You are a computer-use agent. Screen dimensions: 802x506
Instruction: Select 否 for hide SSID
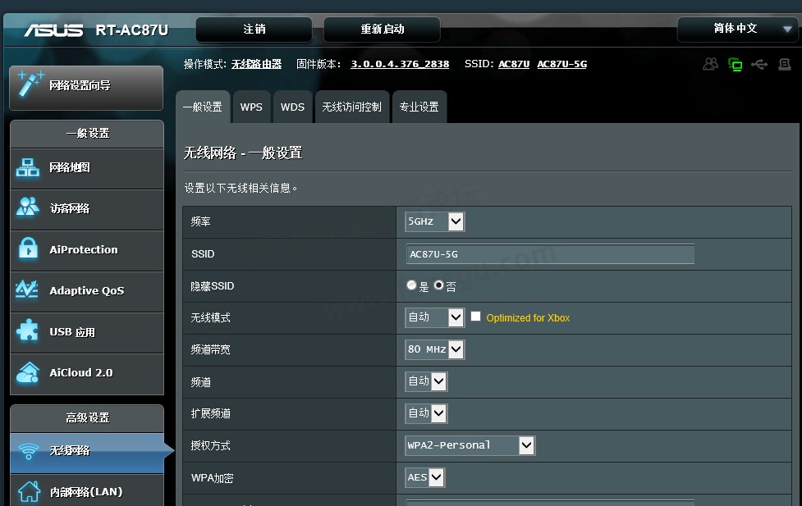click(x=438, y=285)
